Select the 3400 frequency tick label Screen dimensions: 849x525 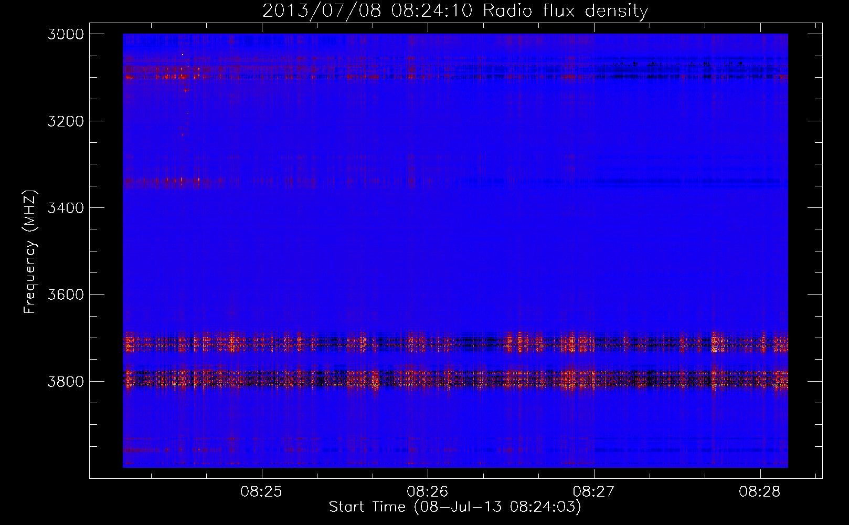tap(66, 208)
